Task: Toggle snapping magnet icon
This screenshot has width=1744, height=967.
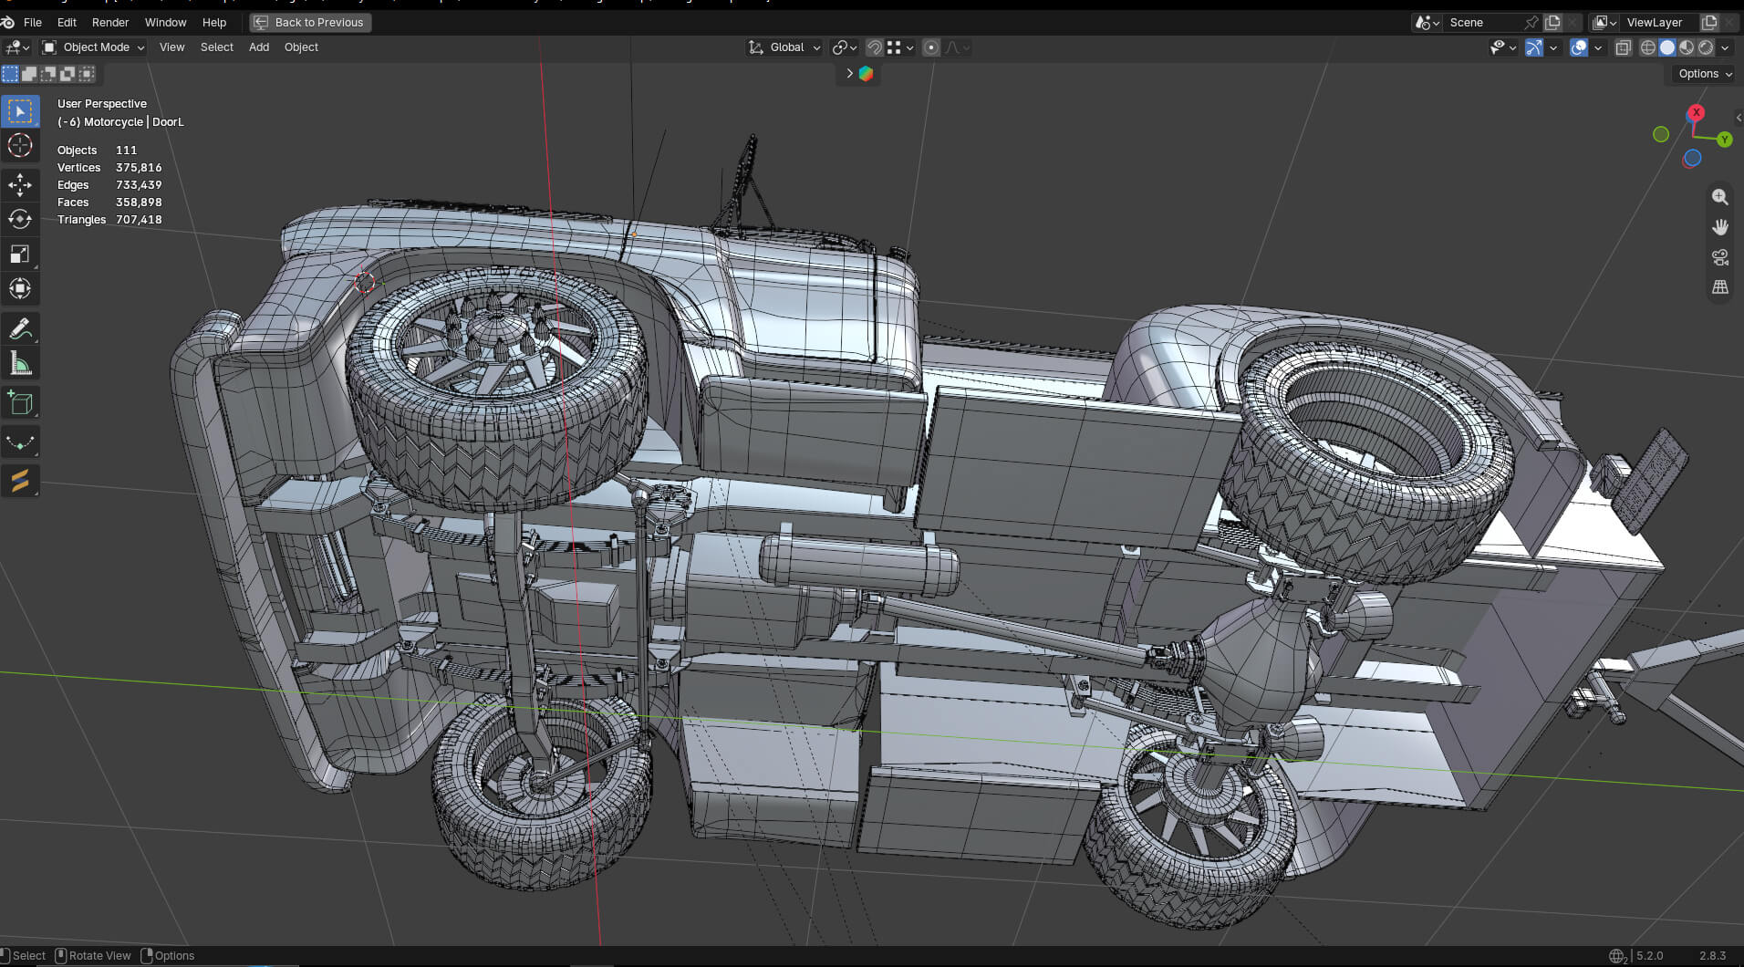Action: 874,47
